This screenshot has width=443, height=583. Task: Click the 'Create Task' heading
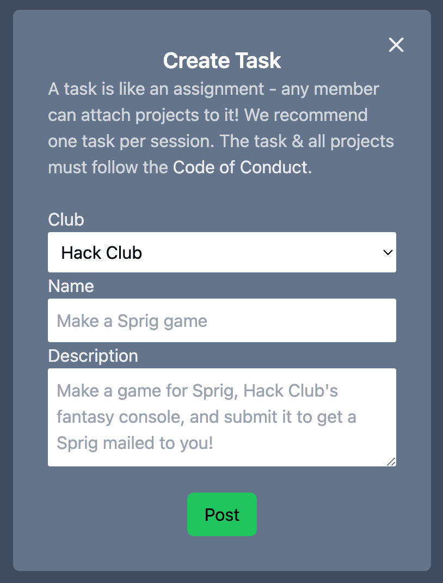[222, 60]
